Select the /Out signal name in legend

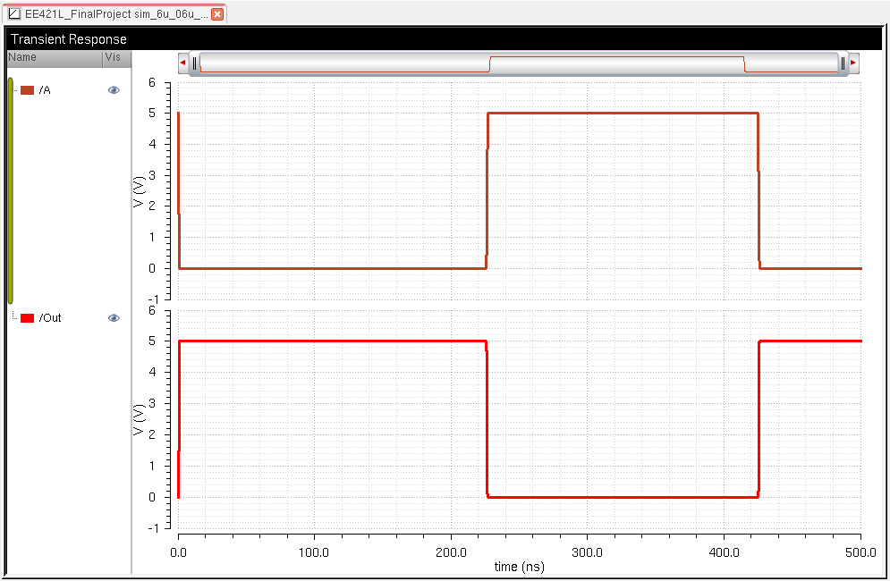click(x=50, y=318)
